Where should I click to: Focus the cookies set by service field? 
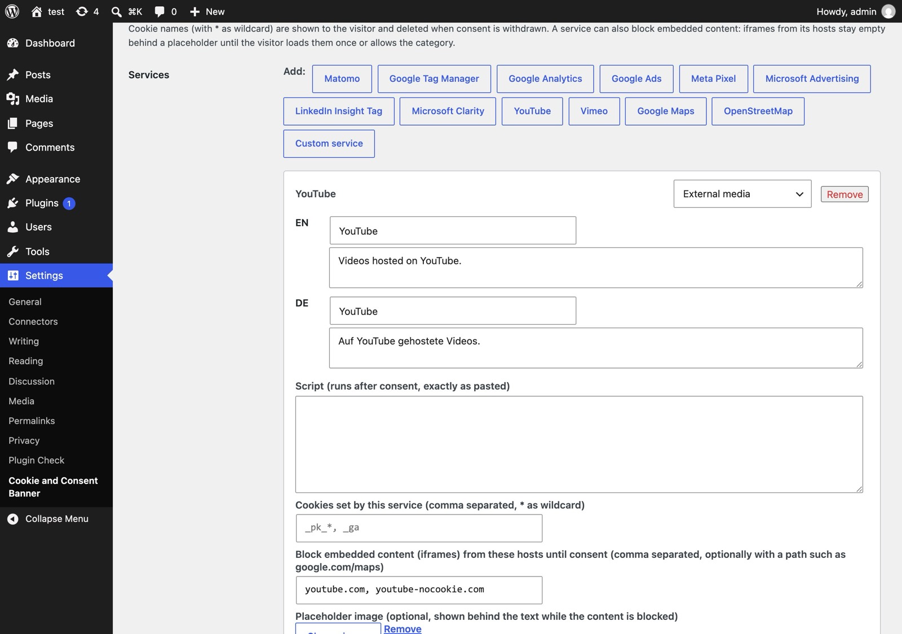[419, 528]
